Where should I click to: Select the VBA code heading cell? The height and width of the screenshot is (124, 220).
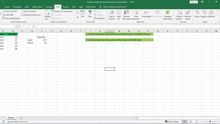(x=119, y=40)
